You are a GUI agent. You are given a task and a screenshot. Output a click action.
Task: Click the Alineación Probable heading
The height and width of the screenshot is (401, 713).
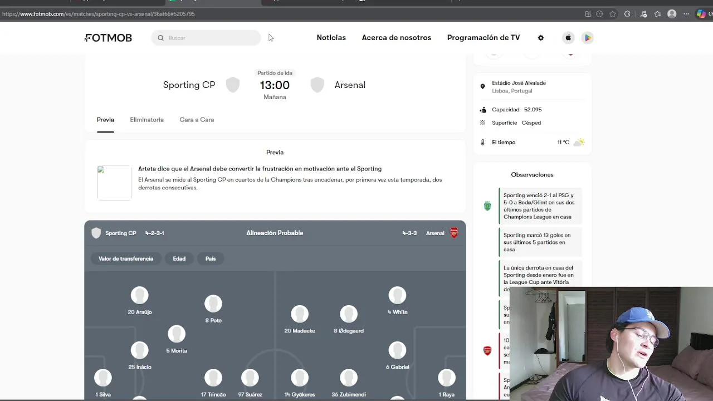275,233
